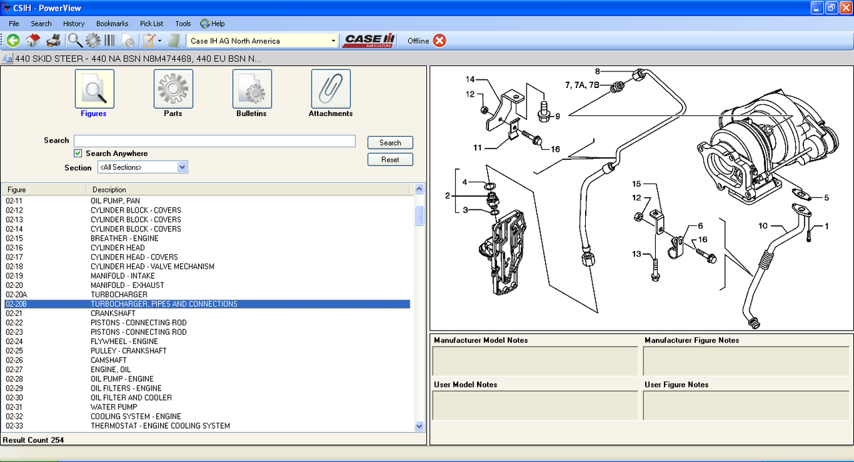The height and width of the screenshot is (462, 854).
Task: Click callout 10 in the parts diagram
Action: 763,226
